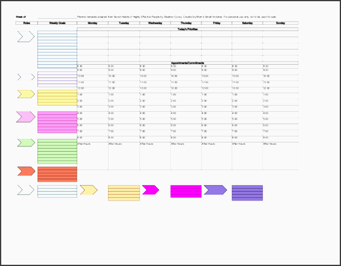Screen dimensions: 341x266
Task: Select the Stephen Covey attribution text
Action: [x=177, y=17]
